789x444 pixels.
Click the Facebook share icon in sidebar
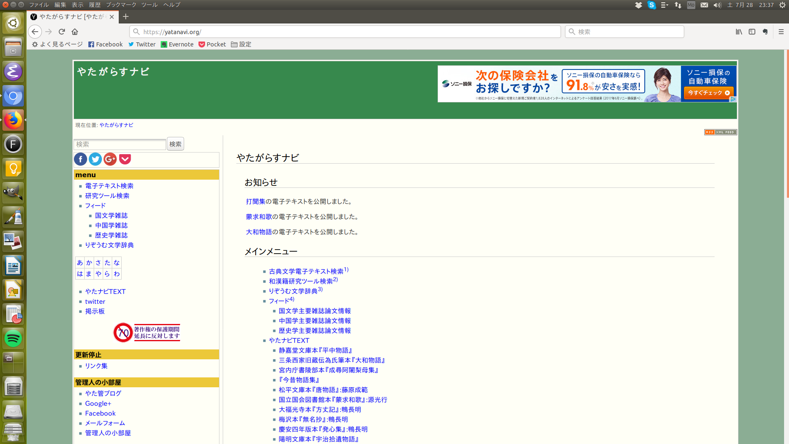click(x=81, y=159)
